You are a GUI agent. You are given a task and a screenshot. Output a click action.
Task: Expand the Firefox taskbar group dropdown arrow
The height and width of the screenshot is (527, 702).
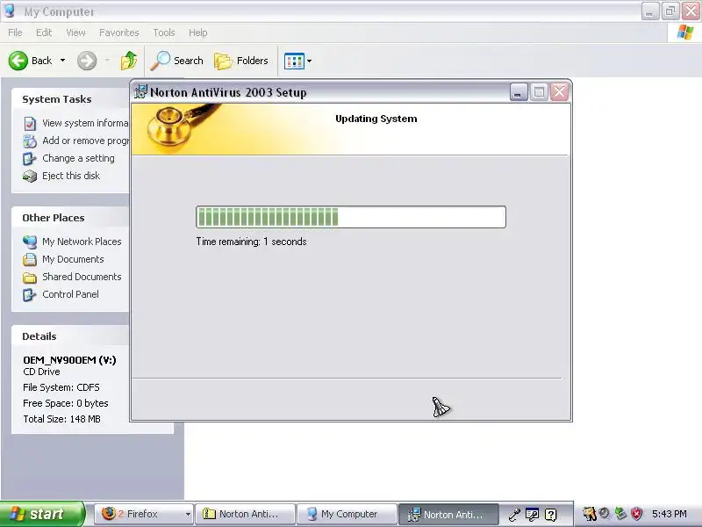click(188, 515)
